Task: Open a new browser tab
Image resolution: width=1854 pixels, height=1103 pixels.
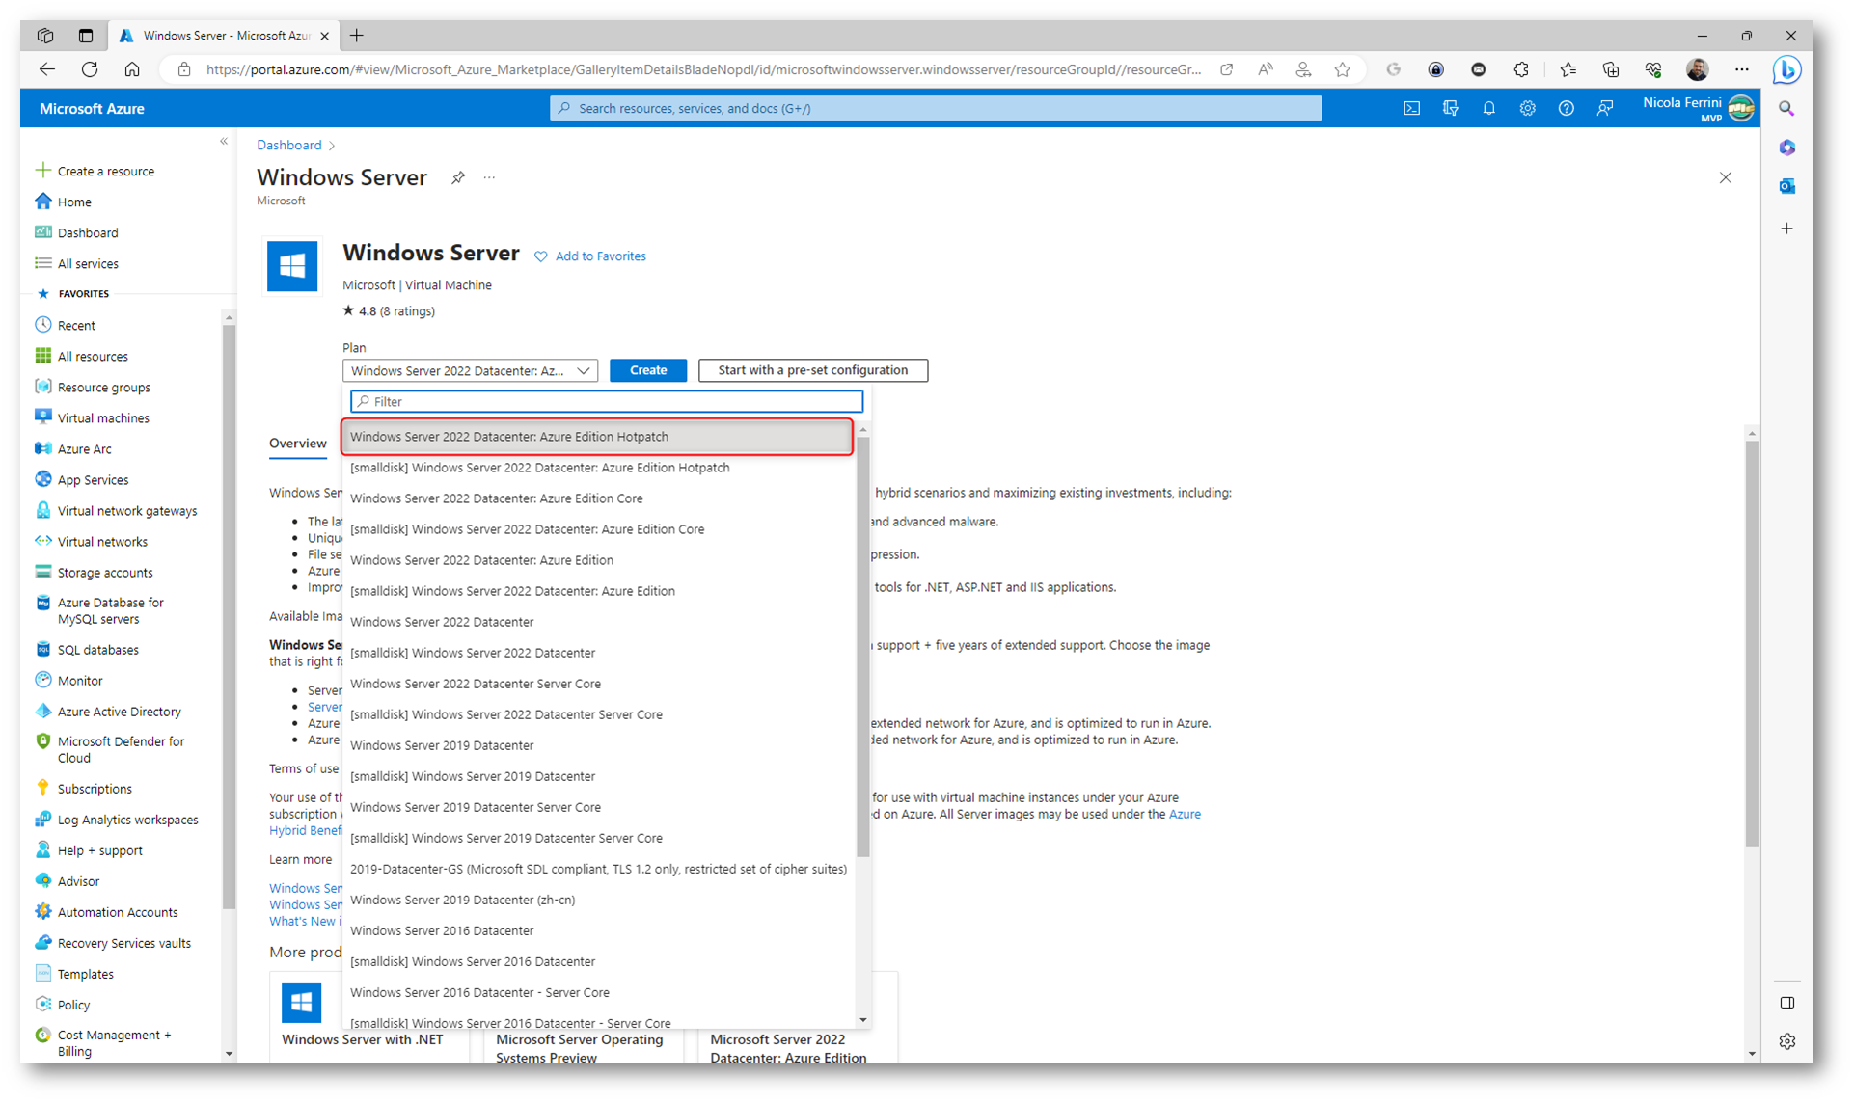Action: (357, 36)
